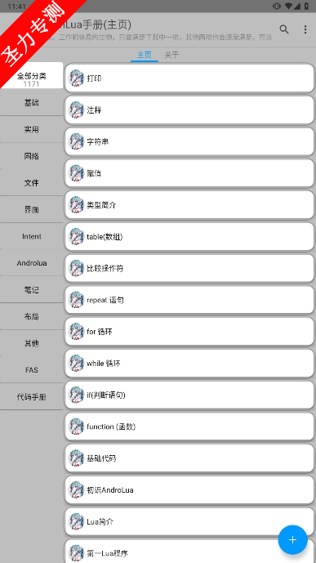Tap the search magnifier icon
The height and width of the screenshot is (563, 316).
[283, 29]
